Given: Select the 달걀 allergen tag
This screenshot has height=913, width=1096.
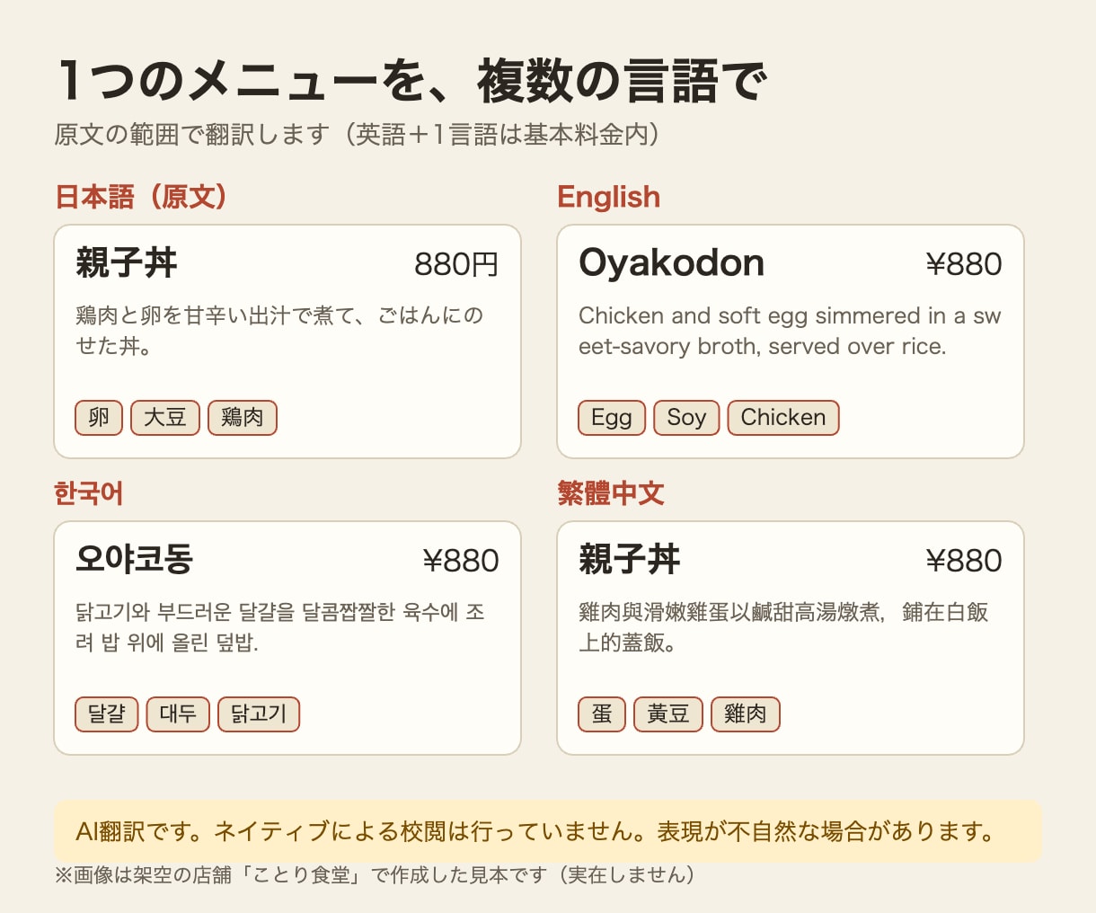Looking at the screenshot, I should 107,714.
